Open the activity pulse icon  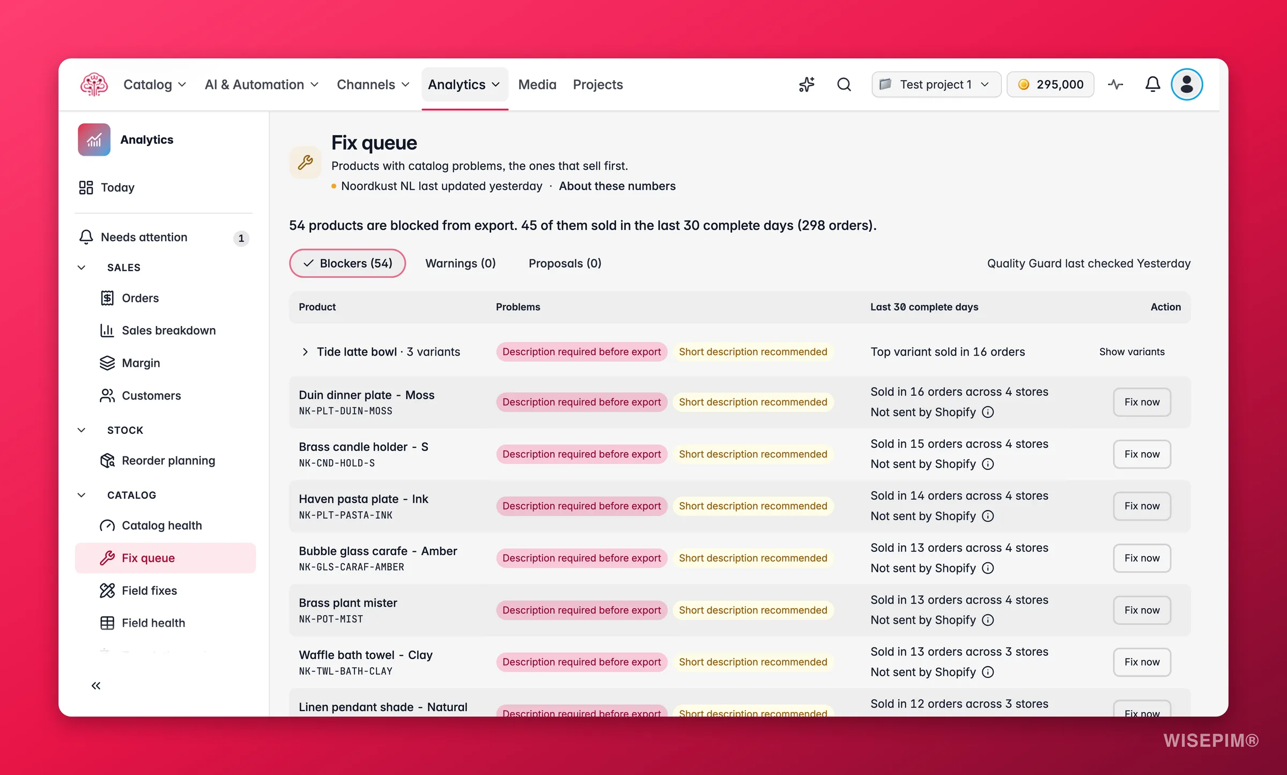pyautogui.click(x=1116, y=84)
